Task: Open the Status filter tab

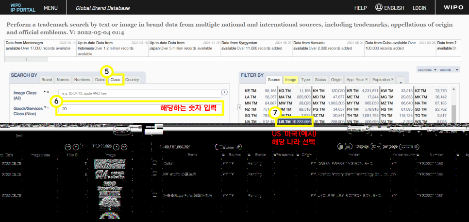Action: [320, 80]
